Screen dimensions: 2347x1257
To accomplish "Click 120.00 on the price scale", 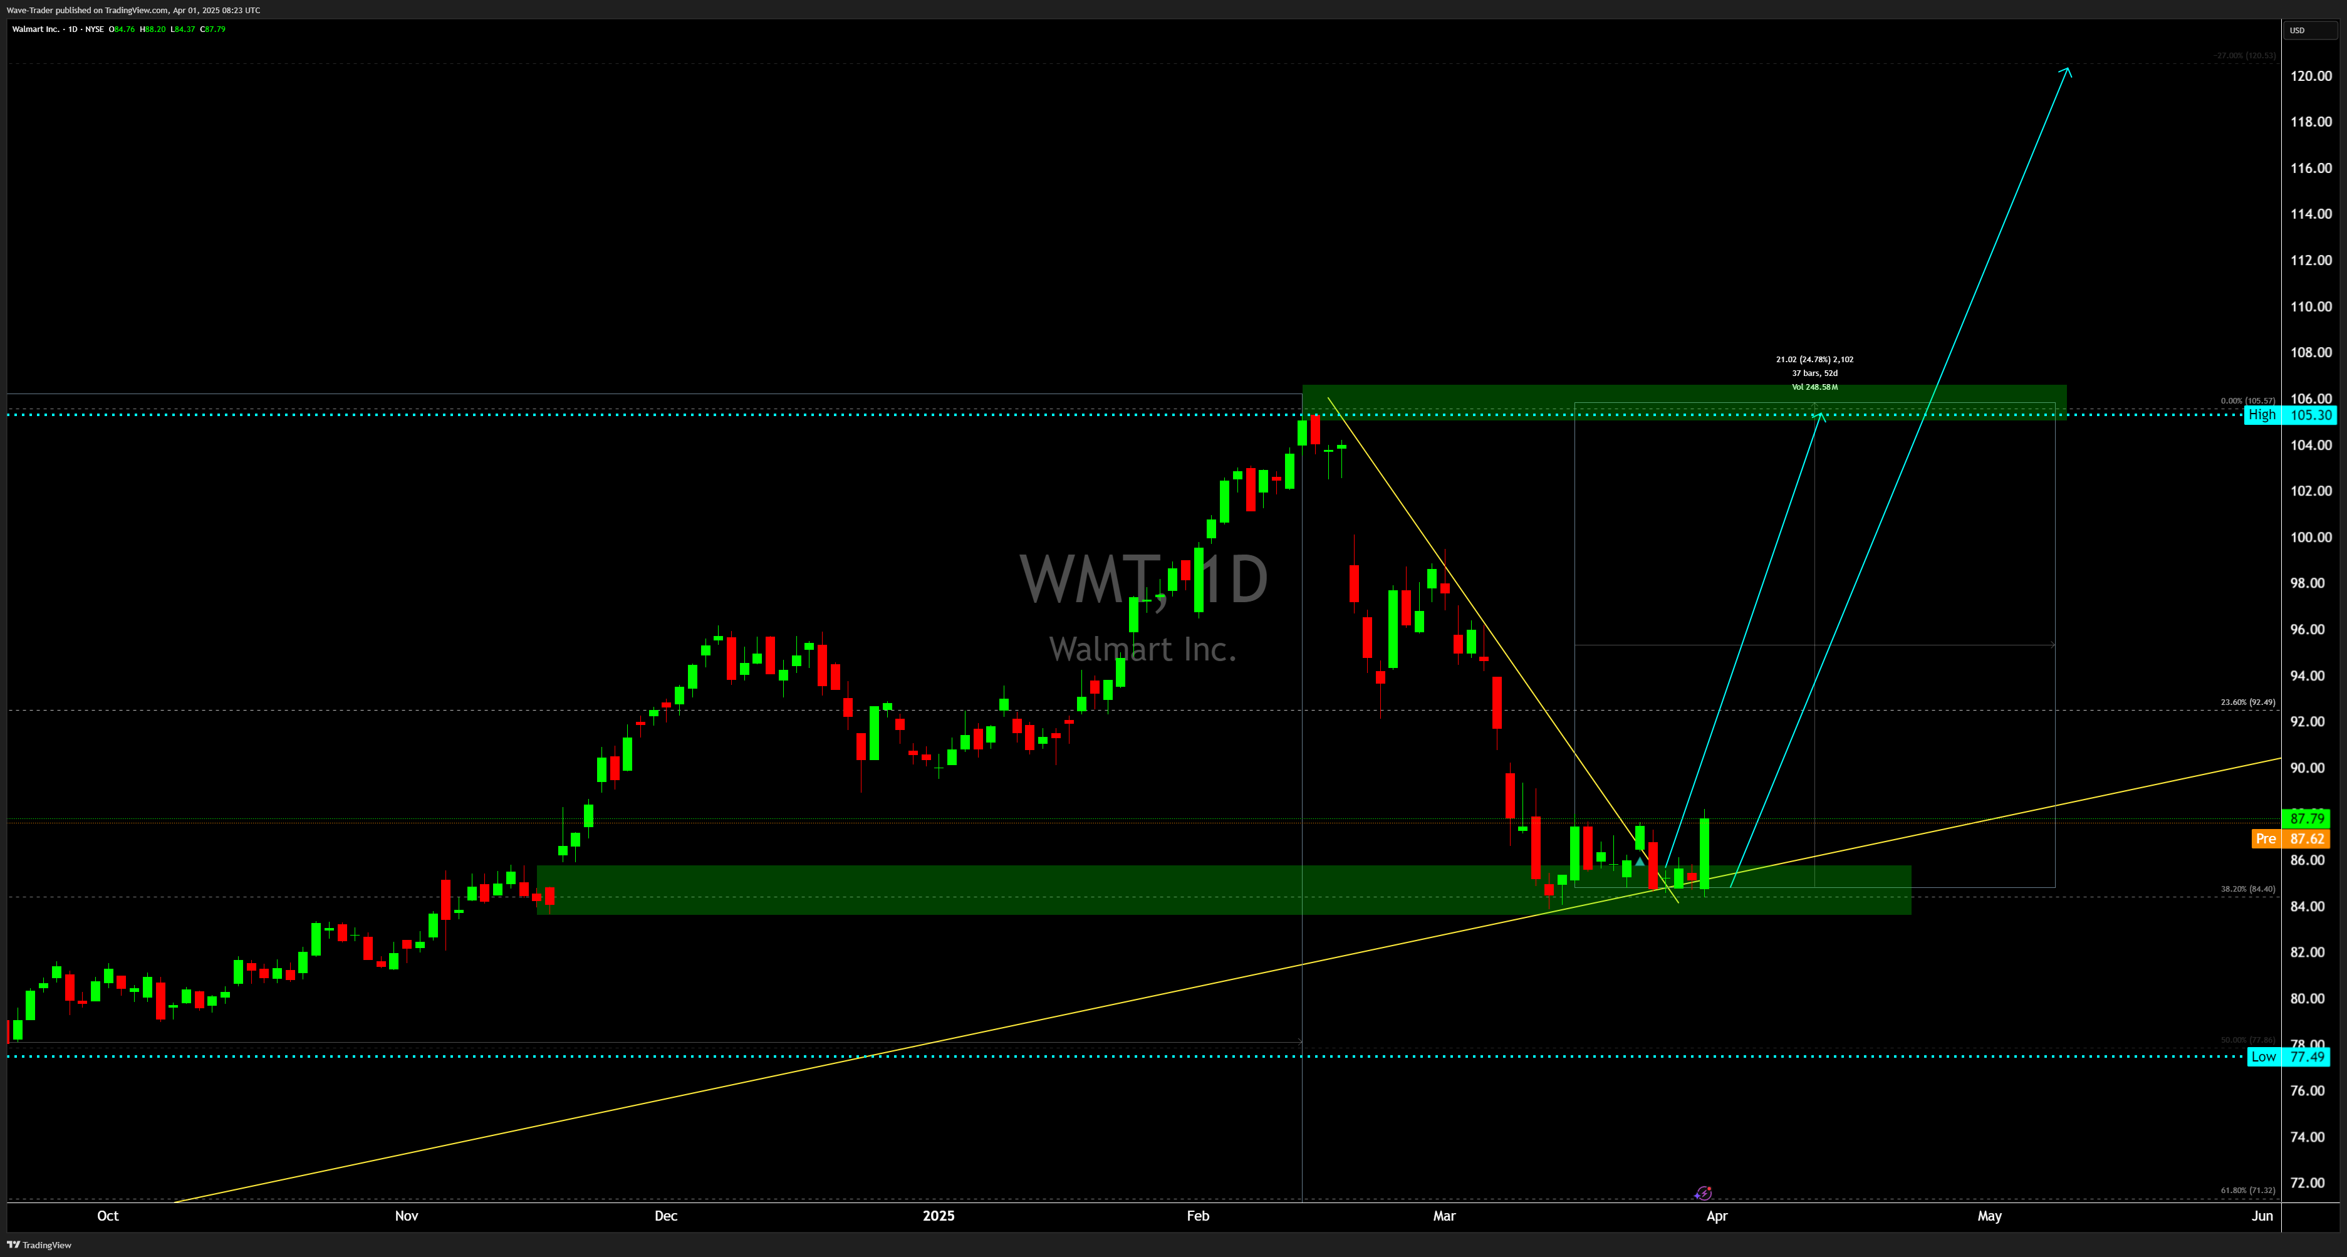I will coord(2311,76).
